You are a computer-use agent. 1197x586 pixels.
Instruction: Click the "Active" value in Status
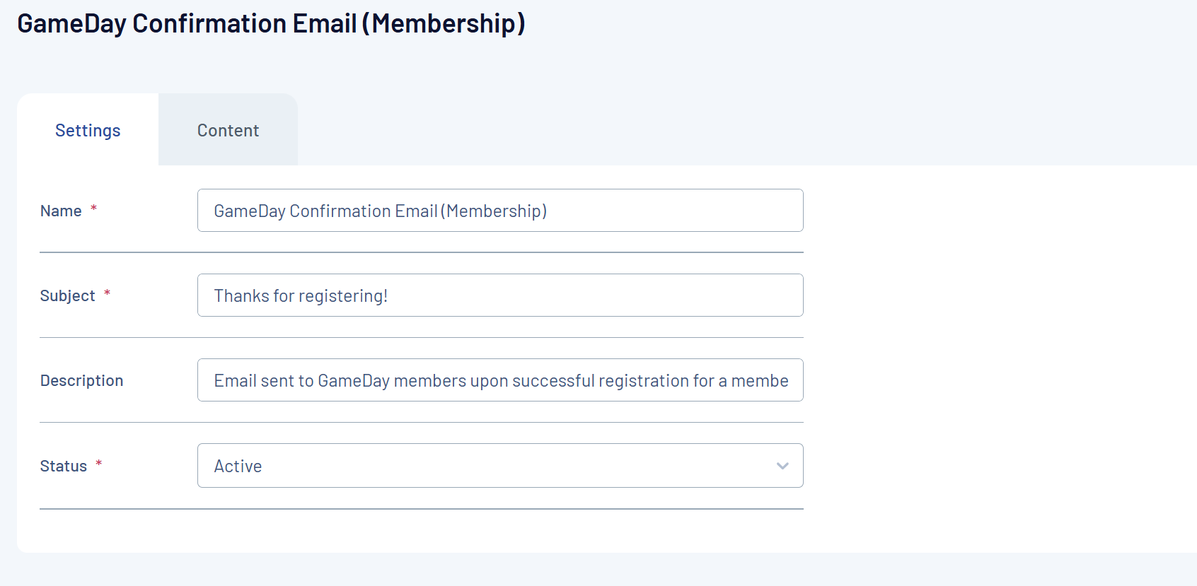click(238, 467)
